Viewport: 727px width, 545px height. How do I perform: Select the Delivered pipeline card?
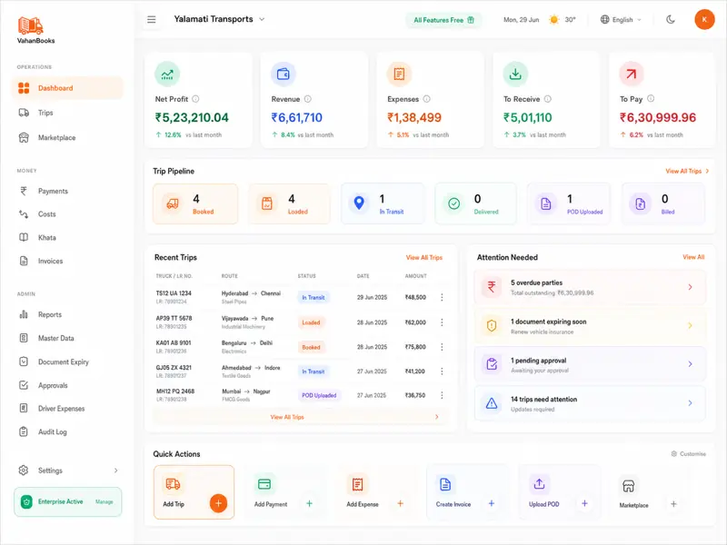click(x=475, y=203)
